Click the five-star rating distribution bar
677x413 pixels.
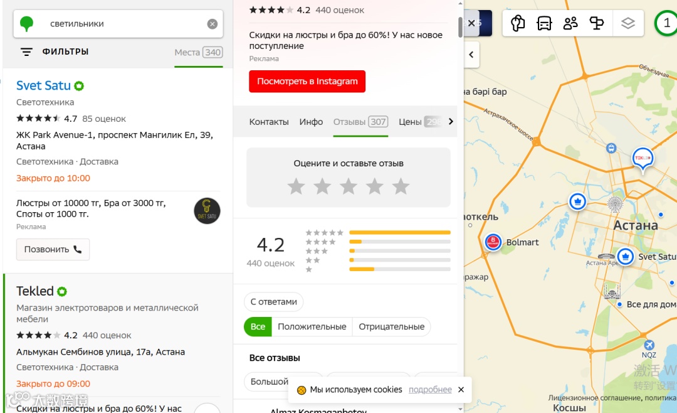click(x=400, y=233)
